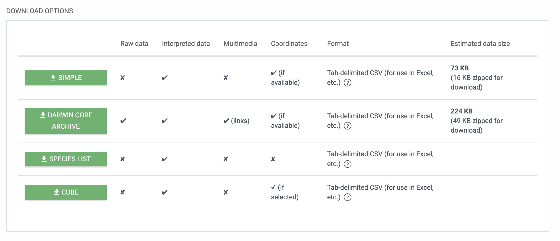Click the Estimated data size column header
This screenshot has height=241, width=560.
point(480,44)
